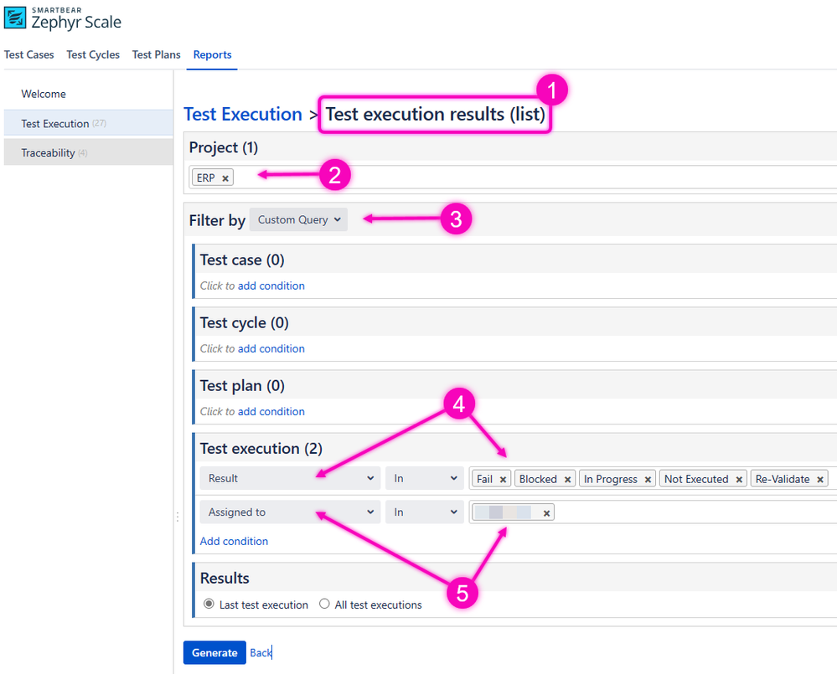Remove the Fail result tag
This screenshot has width=837, height=674.
click(x=504, y=480)
